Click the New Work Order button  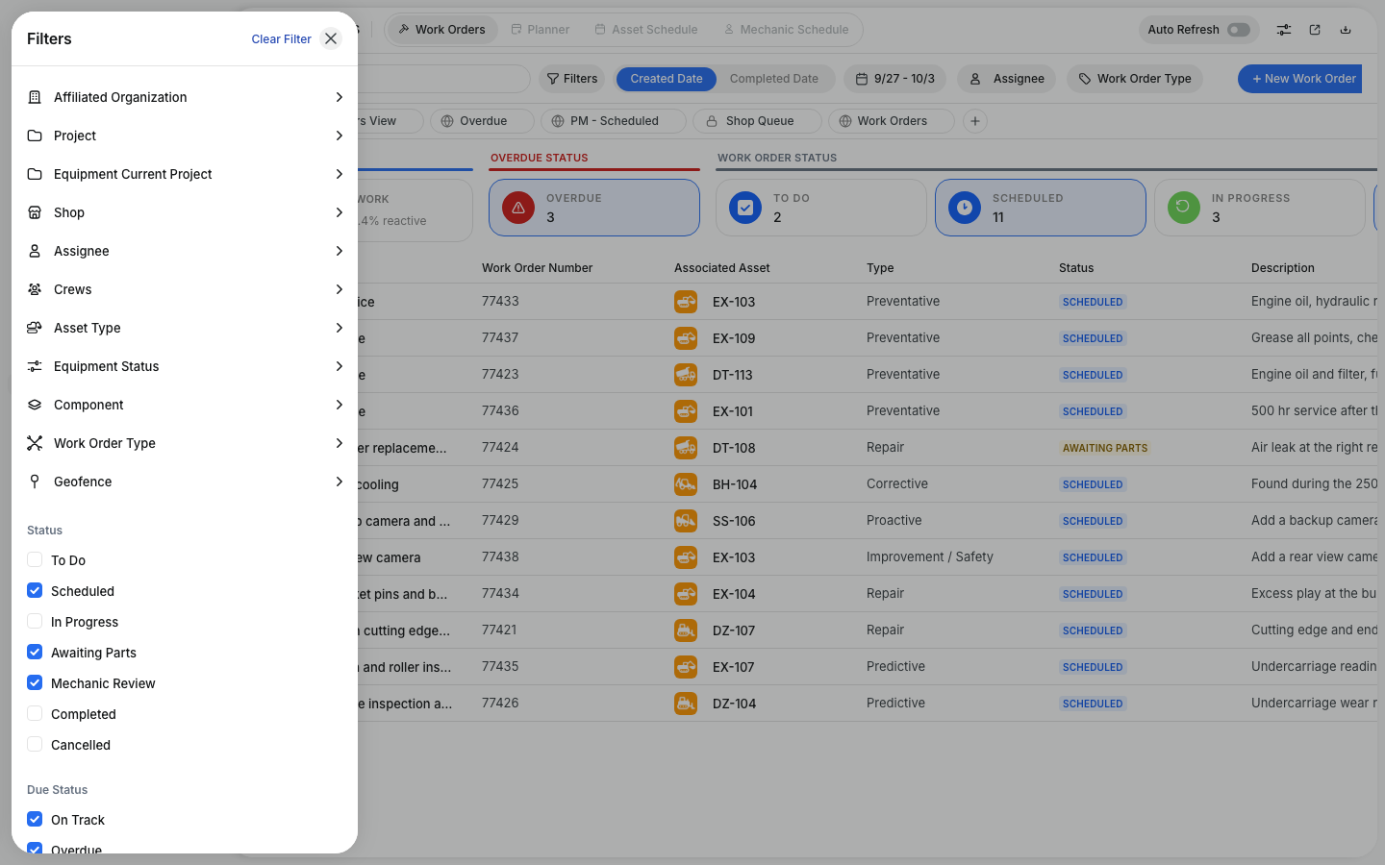tap(1300, 79)
